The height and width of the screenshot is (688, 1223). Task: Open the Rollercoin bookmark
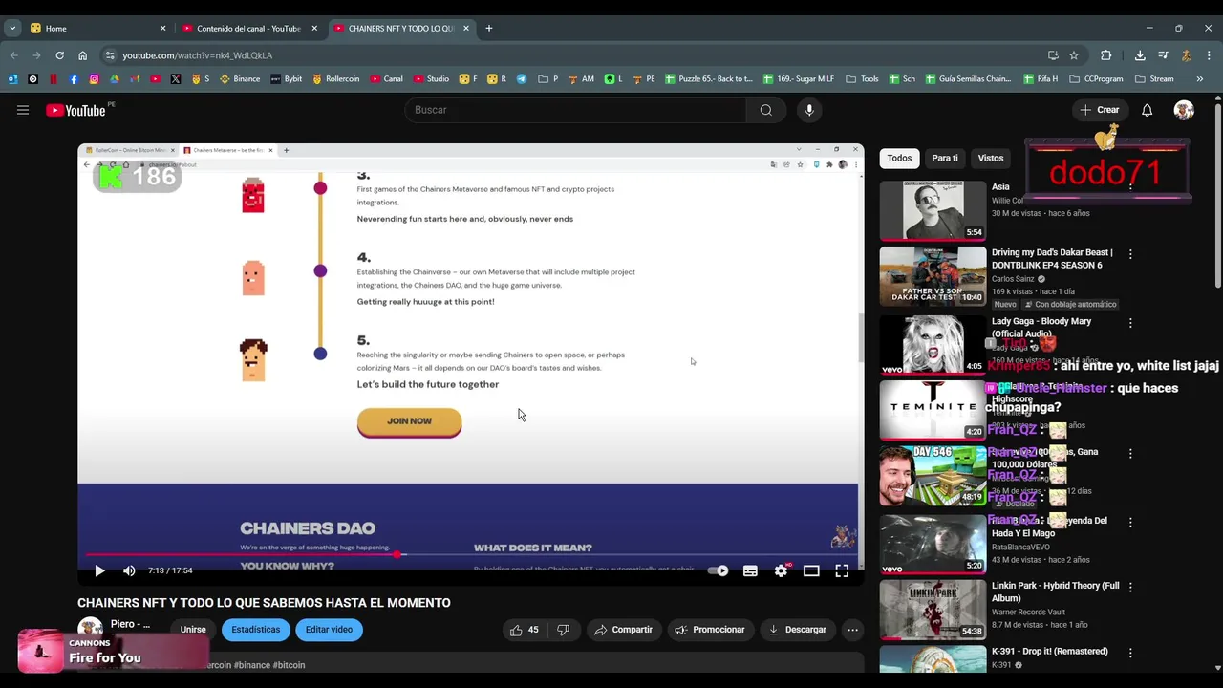[x=335, y=79]
